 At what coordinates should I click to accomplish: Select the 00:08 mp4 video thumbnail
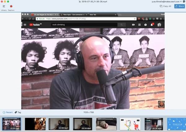(154, 124)
